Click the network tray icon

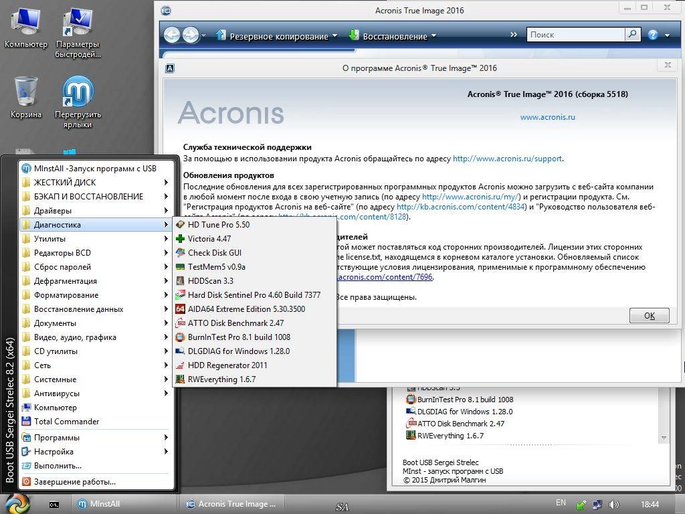(597, 505)
